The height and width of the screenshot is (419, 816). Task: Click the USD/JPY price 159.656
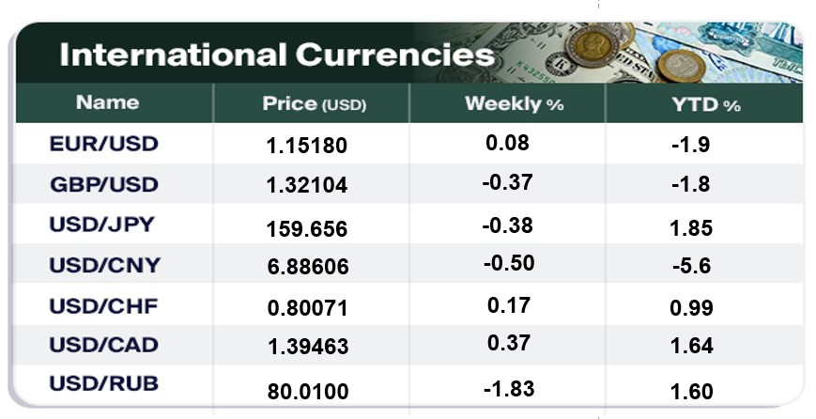309,228
